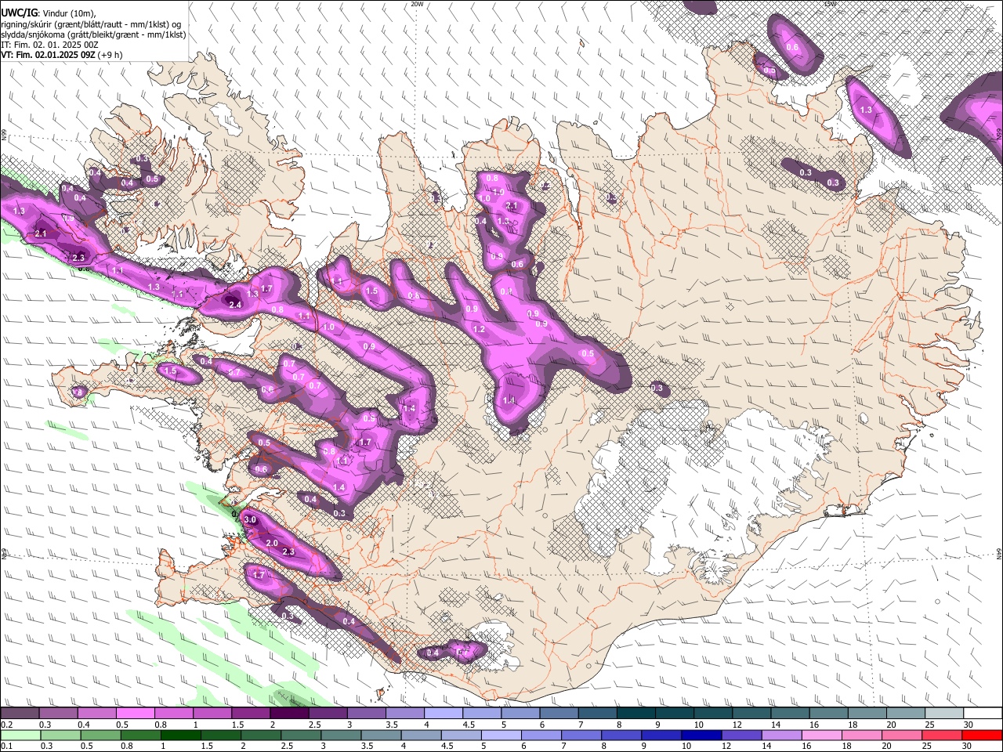Screen dimensions: 1003x752
Task: Click the light pink lower legend swatch at 16
Action: coord(821,735)
